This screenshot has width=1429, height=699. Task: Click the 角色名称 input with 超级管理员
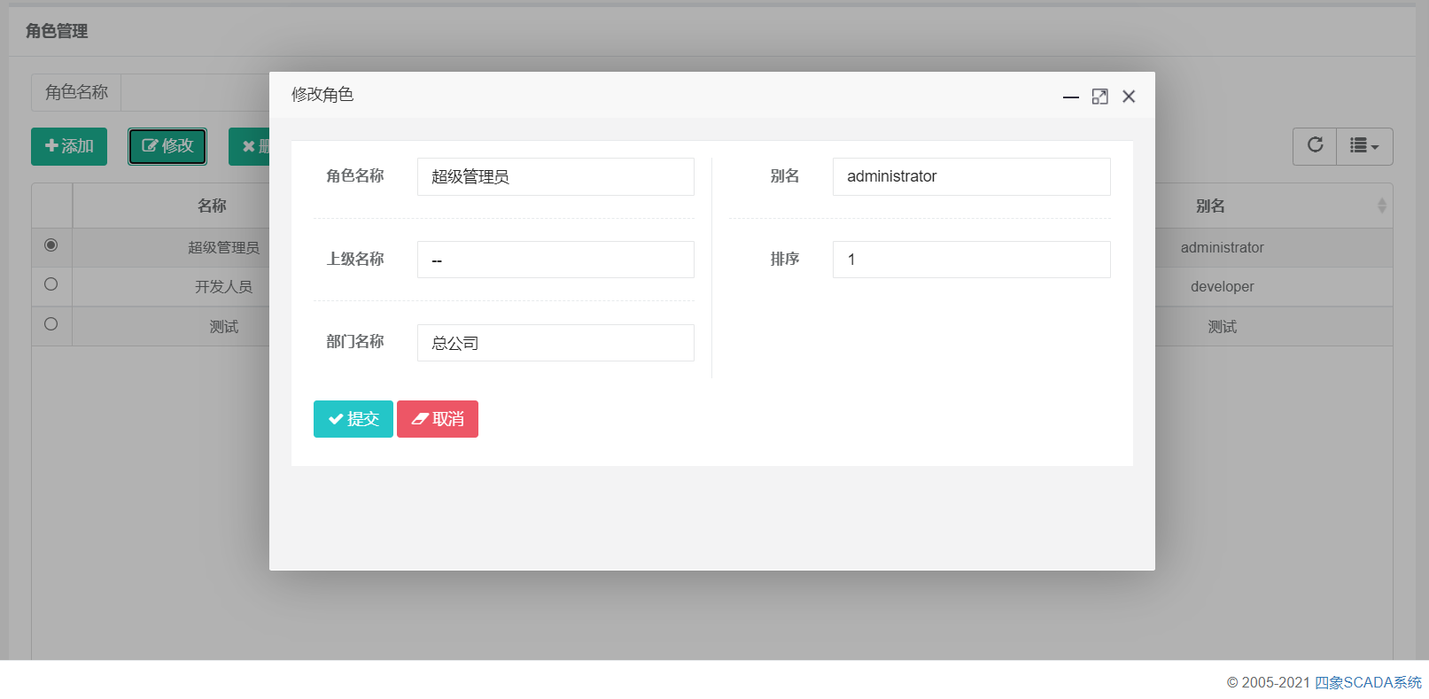pyautogui.click(x=555, y=176)
